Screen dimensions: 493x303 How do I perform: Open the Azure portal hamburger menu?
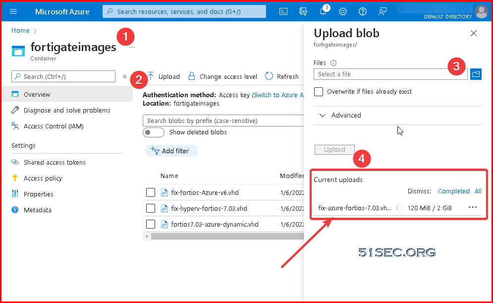coord(13,11)
